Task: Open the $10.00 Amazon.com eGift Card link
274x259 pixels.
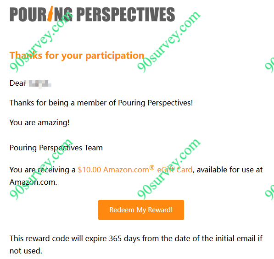Action: pyautogui.click(x=135, y=170)
